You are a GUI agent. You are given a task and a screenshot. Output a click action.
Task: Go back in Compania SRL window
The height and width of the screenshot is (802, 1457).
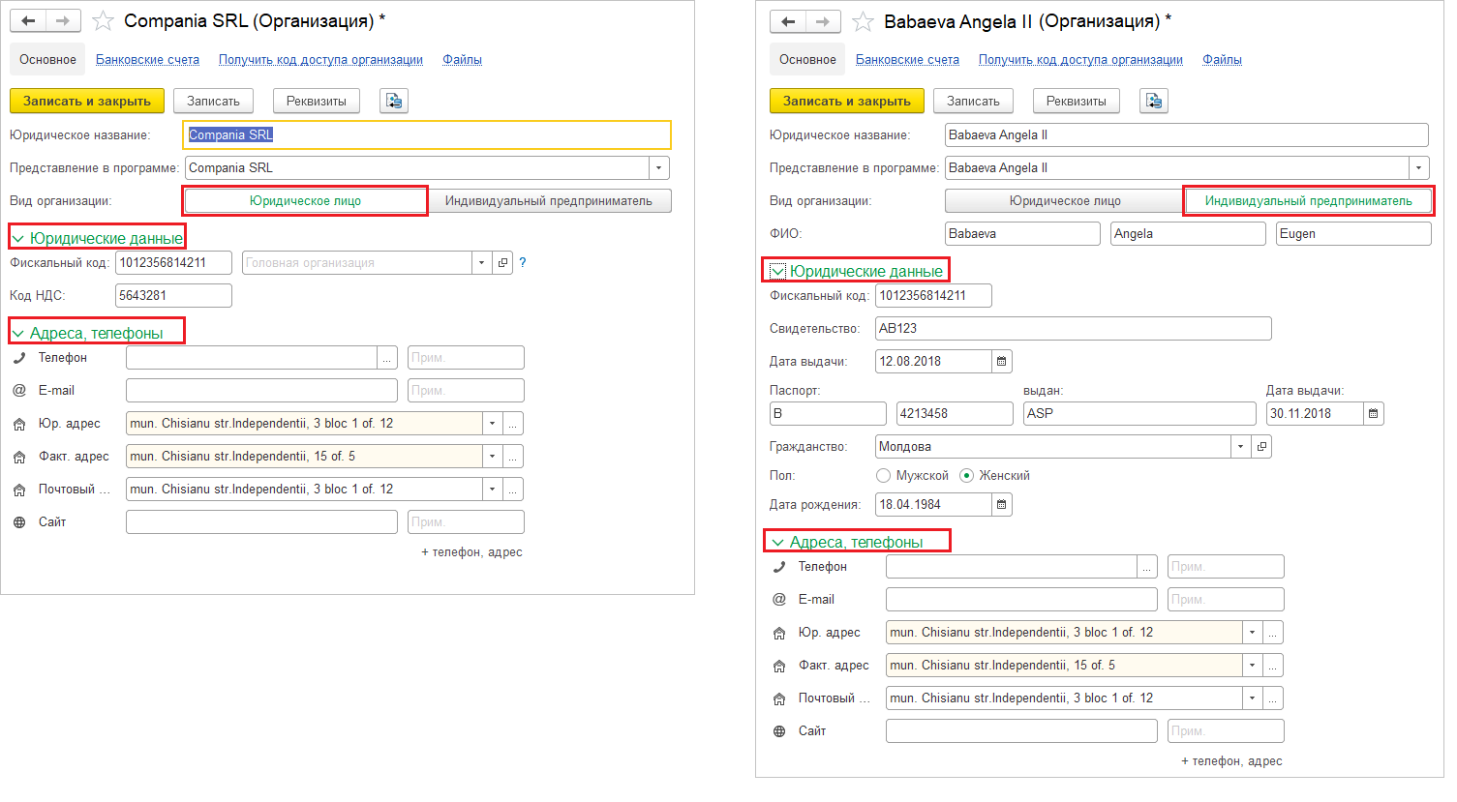(28, 21)
